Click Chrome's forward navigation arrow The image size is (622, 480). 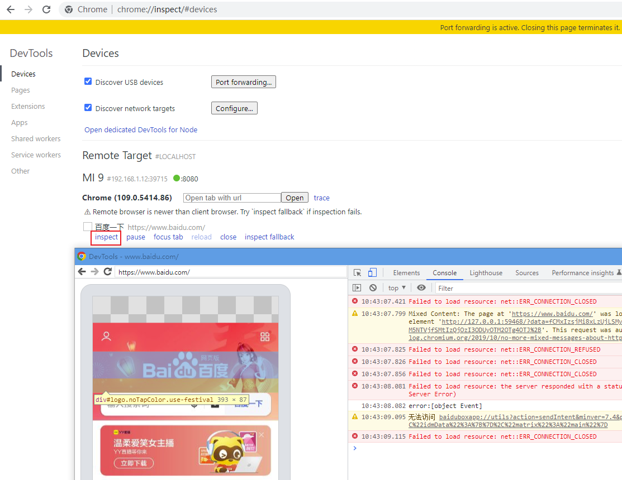[x=29, y=9]
